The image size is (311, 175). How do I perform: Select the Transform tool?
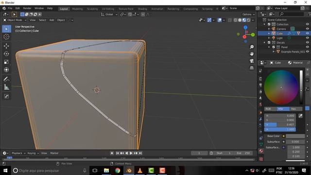6,70
